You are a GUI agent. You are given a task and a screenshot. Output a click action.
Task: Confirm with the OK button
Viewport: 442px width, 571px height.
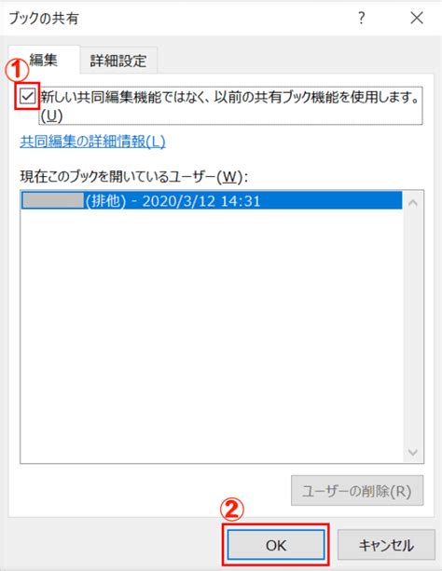pyautogui.click(x=276, y=545)
